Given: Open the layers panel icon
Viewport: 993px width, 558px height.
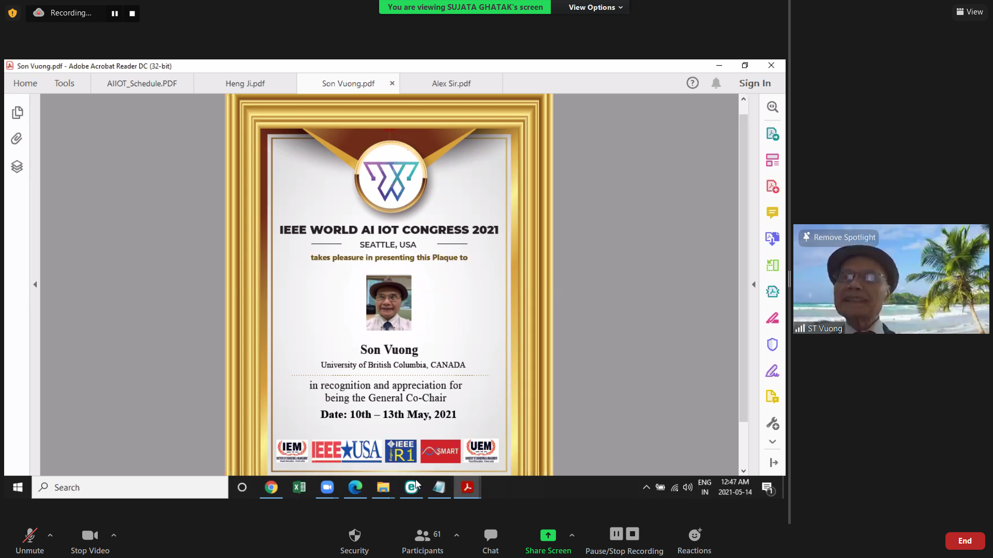Looking at the screenshot, I should click(x=17, y=166).
